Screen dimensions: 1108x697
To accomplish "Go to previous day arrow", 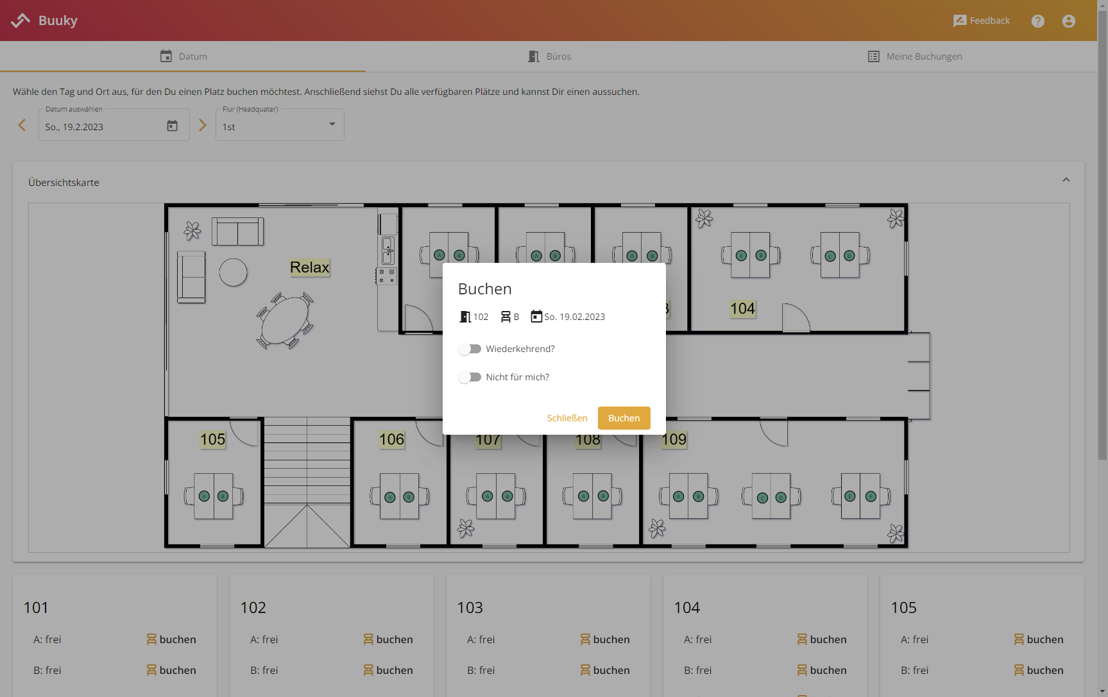I will (x=22, y=125).
